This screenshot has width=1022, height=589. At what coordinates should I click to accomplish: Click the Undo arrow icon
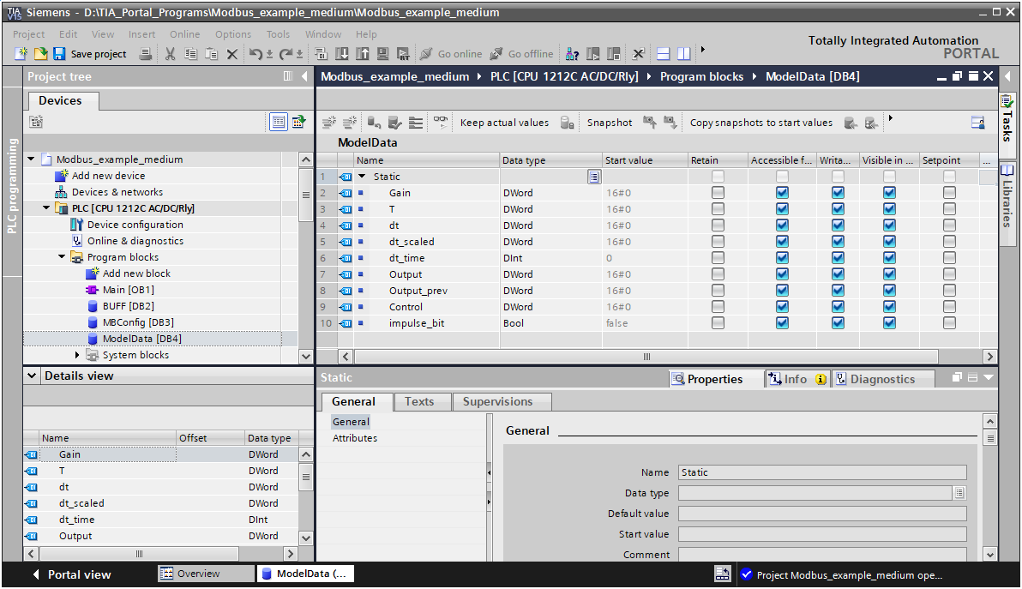(x=255, y=54)
